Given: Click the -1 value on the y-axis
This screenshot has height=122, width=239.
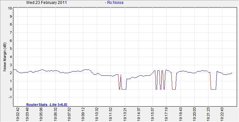Looking at the screenshot, I should tap(10, 97).
